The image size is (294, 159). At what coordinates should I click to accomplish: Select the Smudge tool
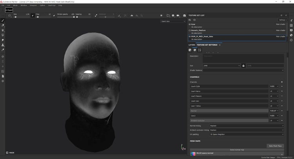[3, 40]
